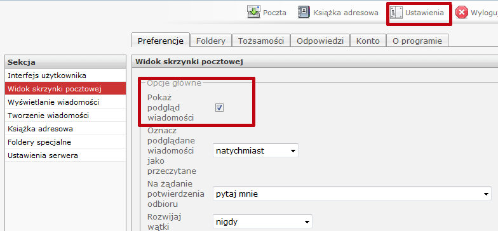
Task: Uncheck Pokaż podgląd wiadomości checkbox
Action: [x=219, y=108]
